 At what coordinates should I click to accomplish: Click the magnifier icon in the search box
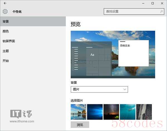(x=161, y=11)
